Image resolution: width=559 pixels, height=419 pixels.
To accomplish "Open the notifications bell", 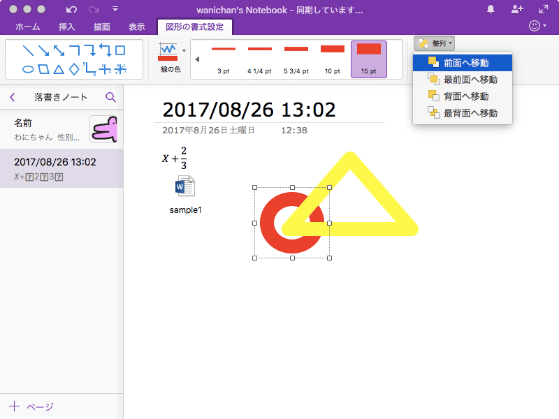I will pyautogui.click(x=491, y=9).
